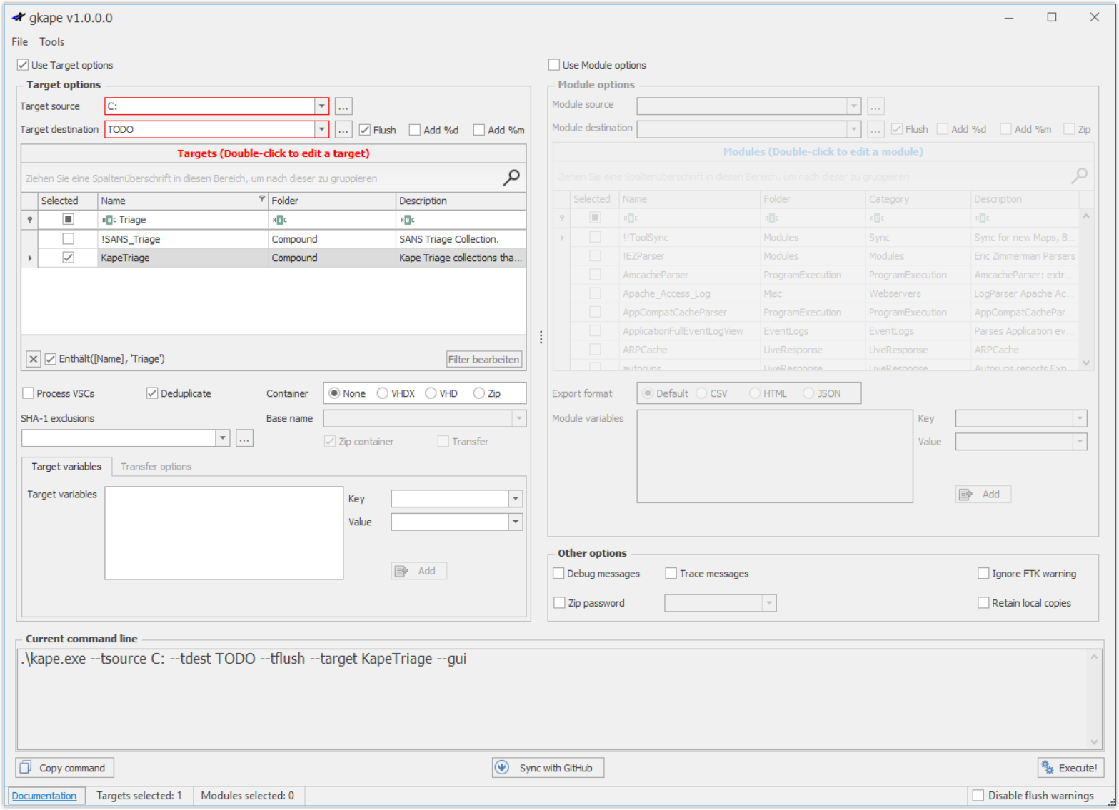
Task: Open the Documentation link
Action: pyautogui.click(x=44, y=796)
